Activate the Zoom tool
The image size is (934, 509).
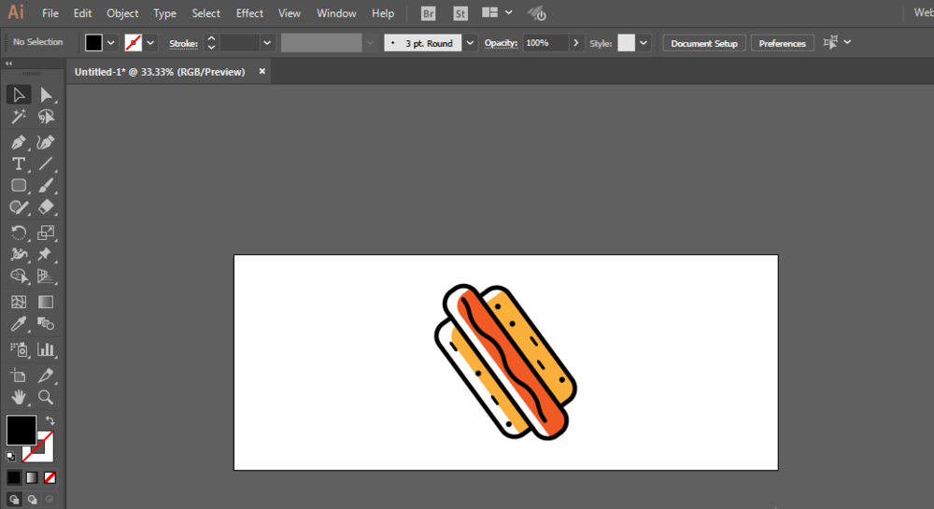pyautogui.click(x=46, y=398)
